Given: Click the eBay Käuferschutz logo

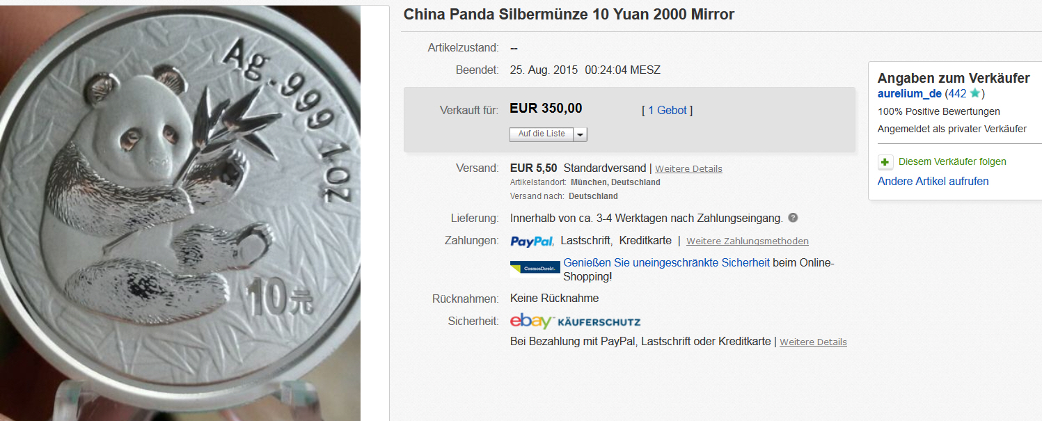Looking at the screenshot, I should point(575,321).
